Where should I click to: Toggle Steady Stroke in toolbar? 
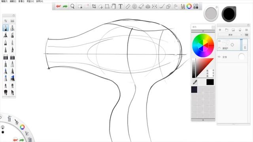[x=162, y=6]
